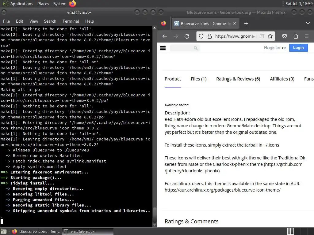
Task: Launch Firefox from top panel icon
Action: click(72, 4)
